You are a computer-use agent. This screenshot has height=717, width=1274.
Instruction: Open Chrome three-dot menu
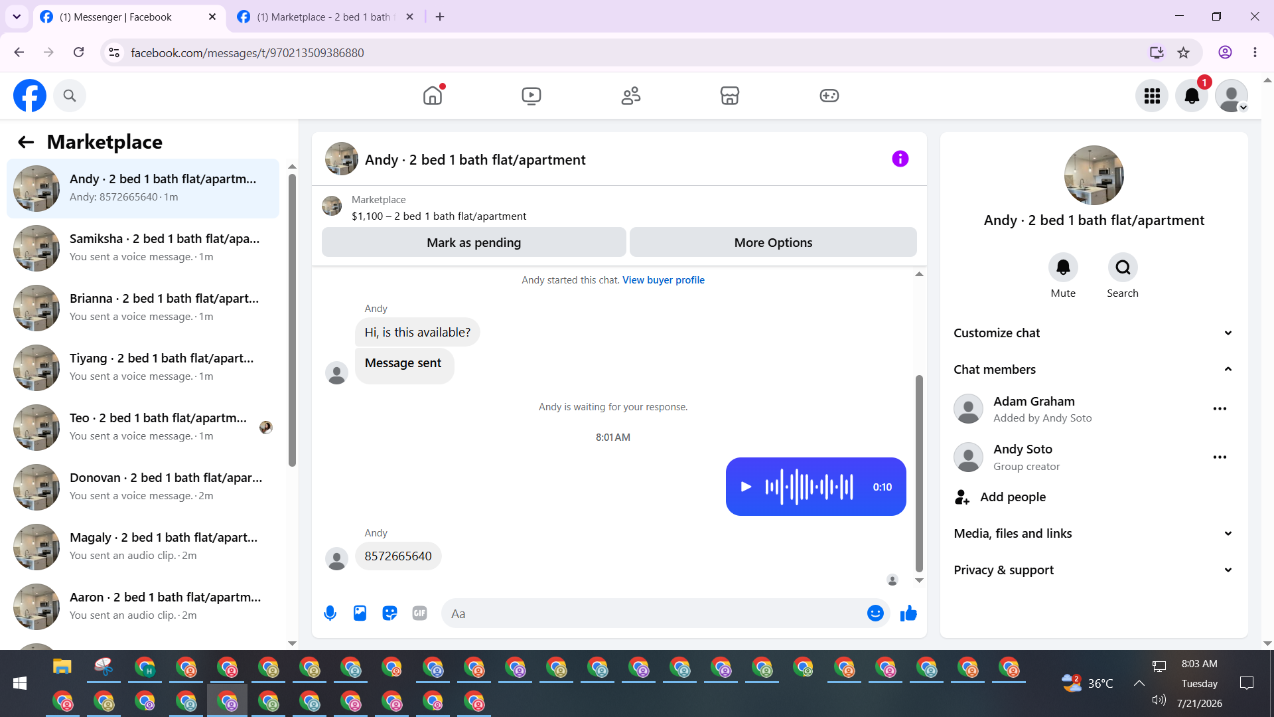coord(1255,52)
